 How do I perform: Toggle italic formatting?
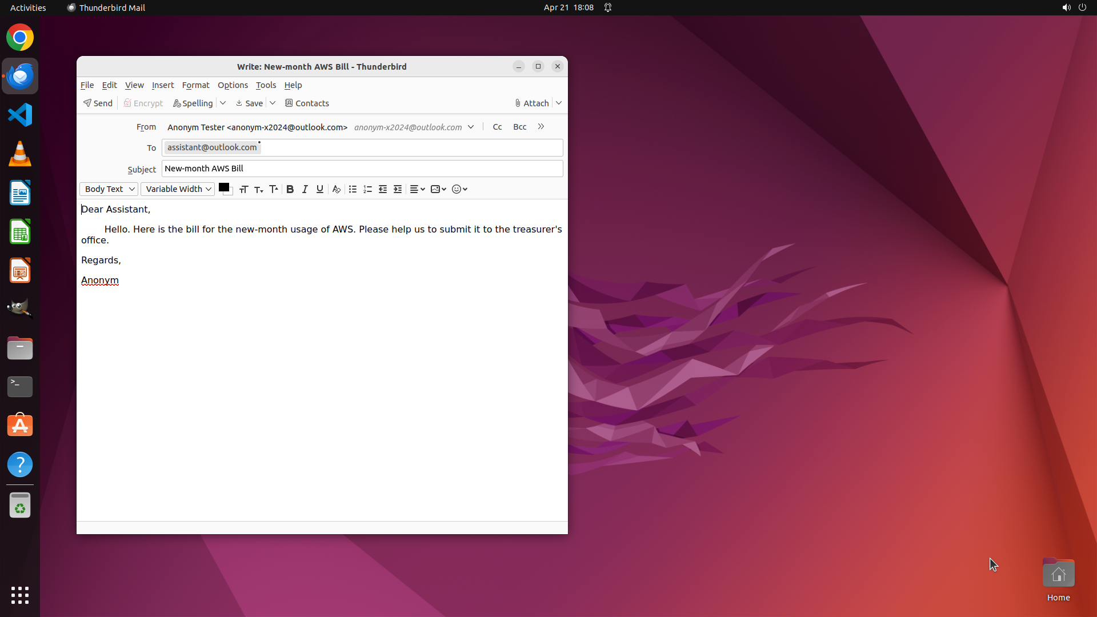click(305, 189)
